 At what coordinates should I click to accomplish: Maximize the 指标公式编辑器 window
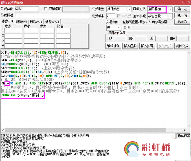click(184, 2)
